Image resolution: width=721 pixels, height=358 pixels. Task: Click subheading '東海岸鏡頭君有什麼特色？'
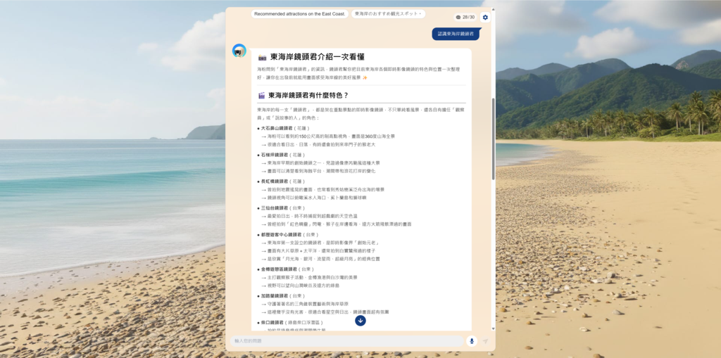click(x=308, y=96)
